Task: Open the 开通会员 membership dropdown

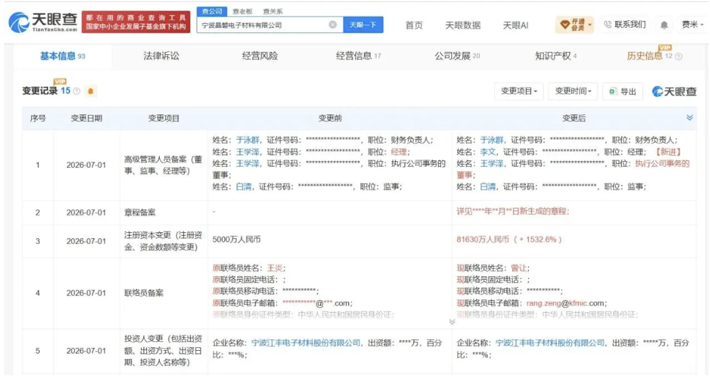Action: [575, 24]
